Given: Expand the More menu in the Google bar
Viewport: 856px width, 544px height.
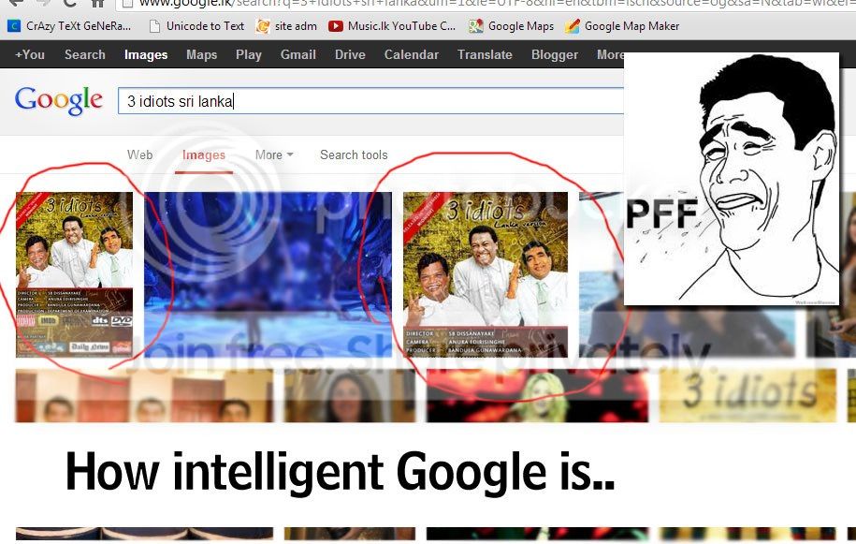Looking at the screenshot, I should click(610, 54).
